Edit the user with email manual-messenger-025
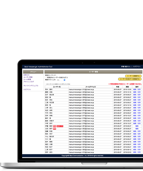This screenshot has height=171, width=143. (x=135, y=142)
